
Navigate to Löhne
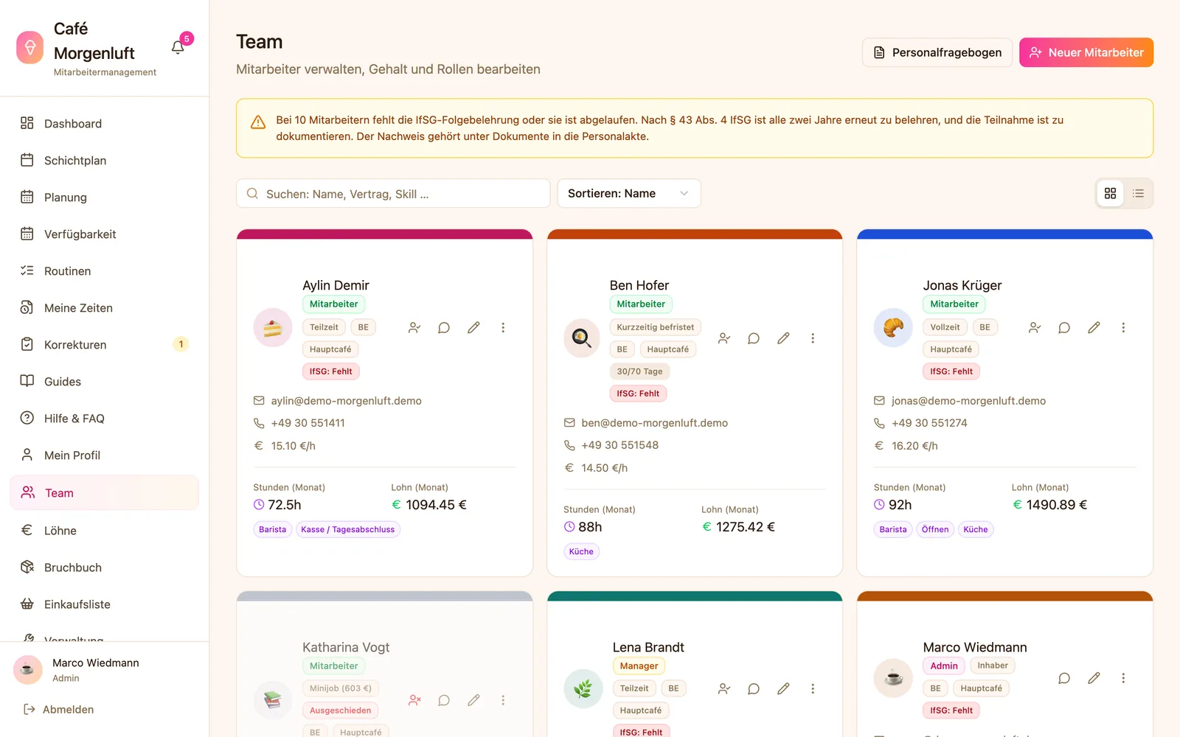click(x=104, y=531)
